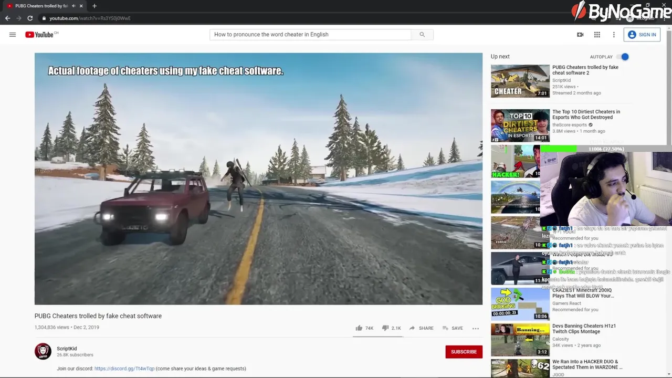Click the main video player area

(x=258, y=178)
